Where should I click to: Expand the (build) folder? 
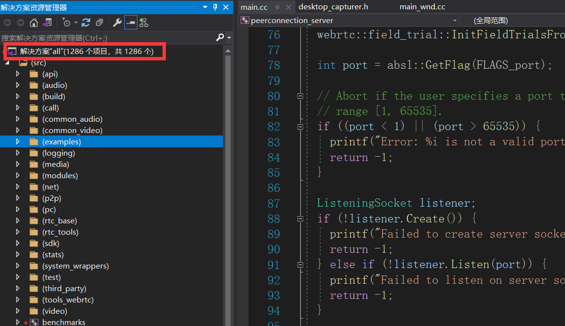pyautogui.click(x=18, y=97)
